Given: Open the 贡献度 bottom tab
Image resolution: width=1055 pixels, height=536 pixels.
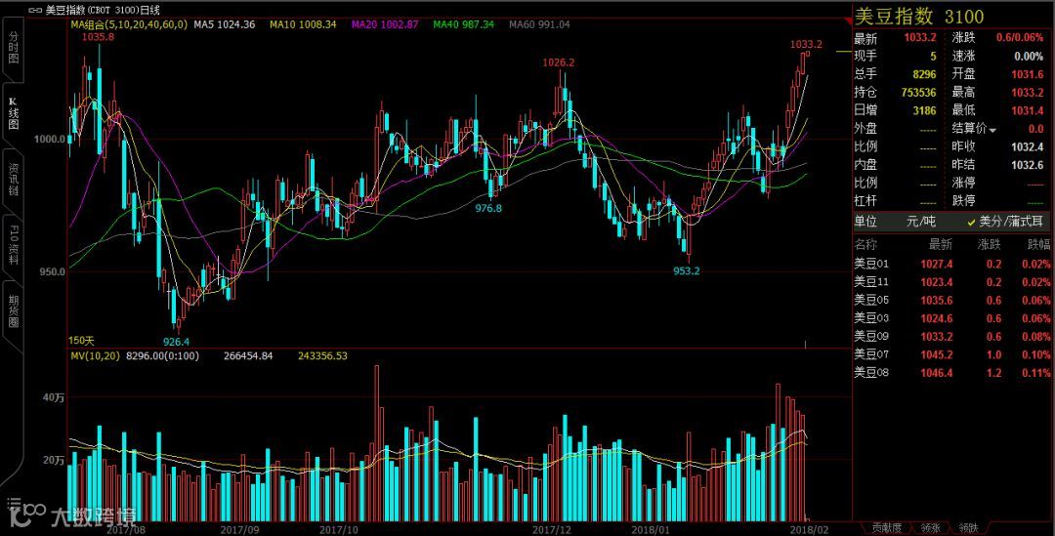Looking at the screenshot, I should 887,528.
